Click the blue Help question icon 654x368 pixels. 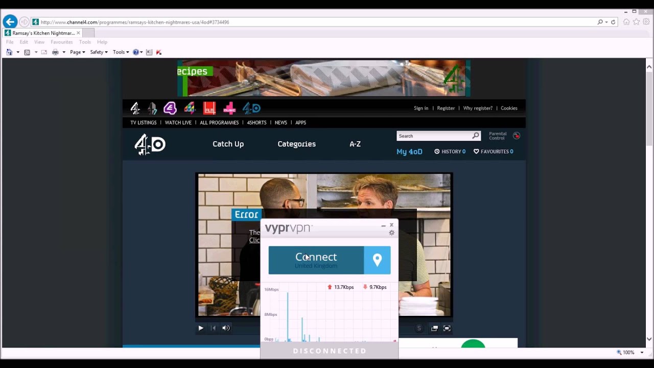[136, 52]
